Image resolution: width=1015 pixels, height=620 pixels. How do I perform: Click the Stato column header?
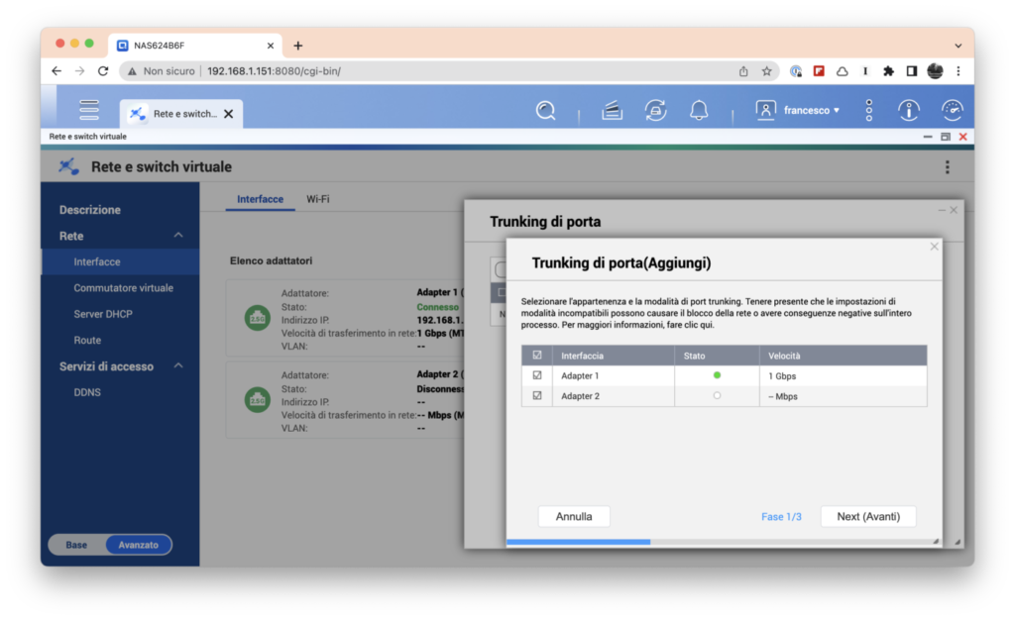point(717,356)
